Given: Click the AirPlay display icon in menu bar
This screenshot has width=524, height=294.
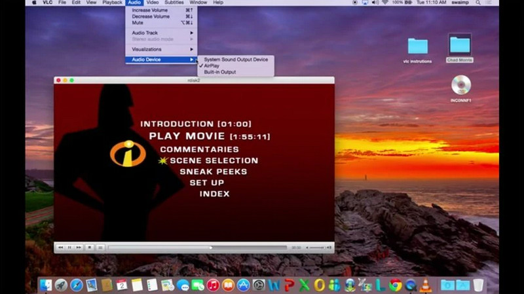Looking at the screenshot, I should [x=365, y=3].
